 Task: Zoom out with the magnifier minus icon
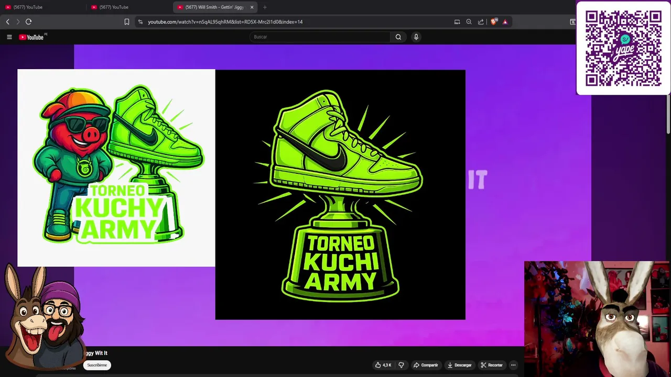469,21
